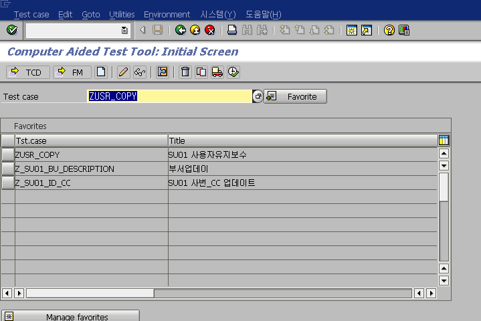Open the Goto menu
The image size is (481, 321).
(x=91, y=15)
